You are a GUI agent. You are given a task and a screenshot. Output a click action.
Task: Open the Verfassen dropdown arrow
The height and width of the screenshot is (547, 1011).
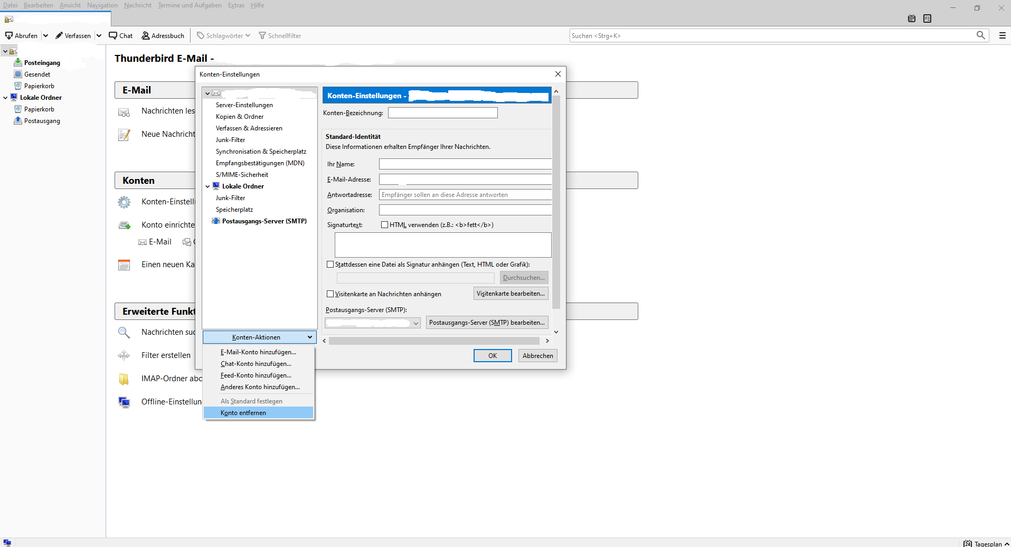click(x=99, y=35)
